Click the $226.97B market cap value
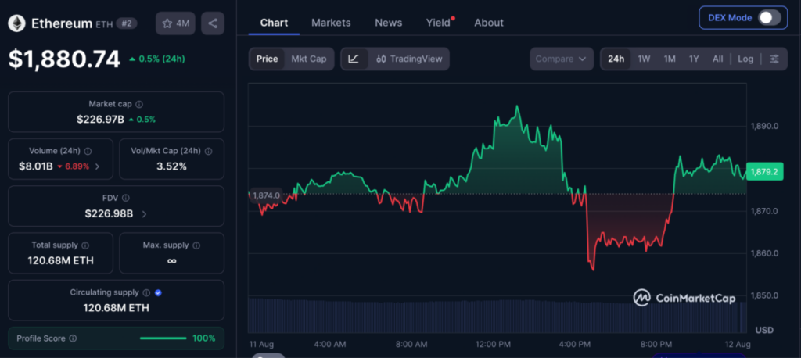 tap(101, 120)
